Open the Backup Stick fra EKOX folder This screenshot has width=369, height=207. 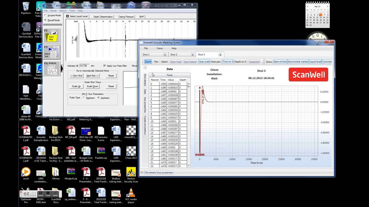point(56,134)
